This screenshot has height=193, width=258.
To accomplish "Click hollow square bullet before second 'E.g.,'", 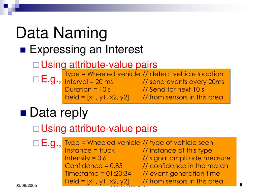I will pyautogui.click(x=36, y=143).
